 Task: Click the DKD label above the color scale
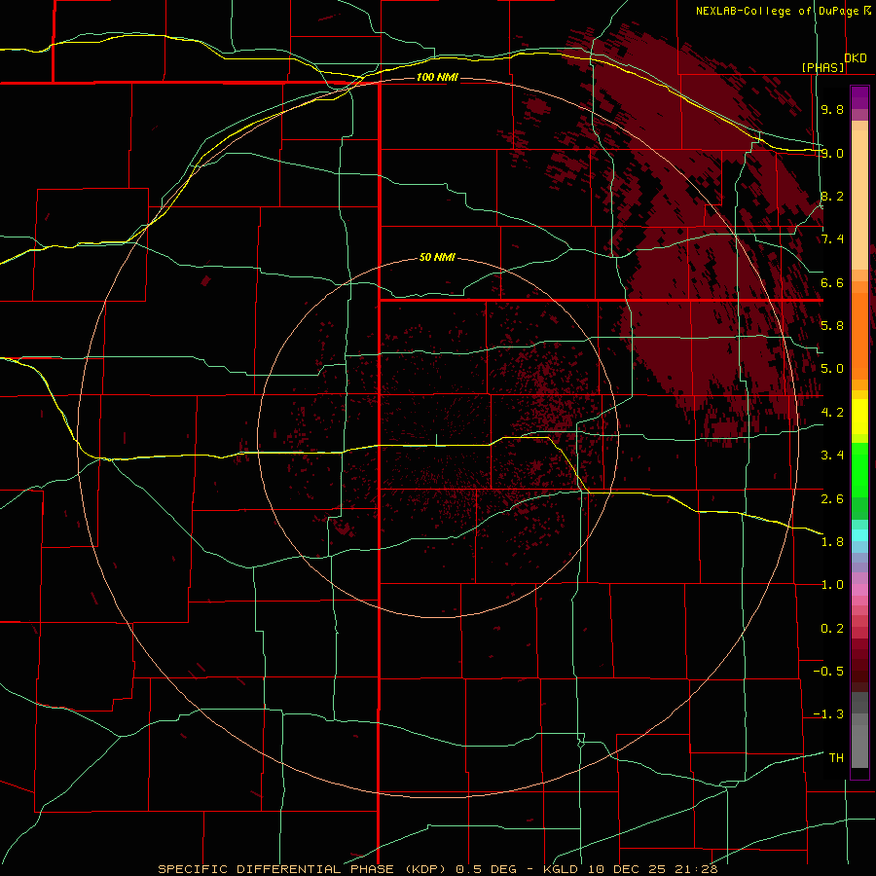point(855,58)
